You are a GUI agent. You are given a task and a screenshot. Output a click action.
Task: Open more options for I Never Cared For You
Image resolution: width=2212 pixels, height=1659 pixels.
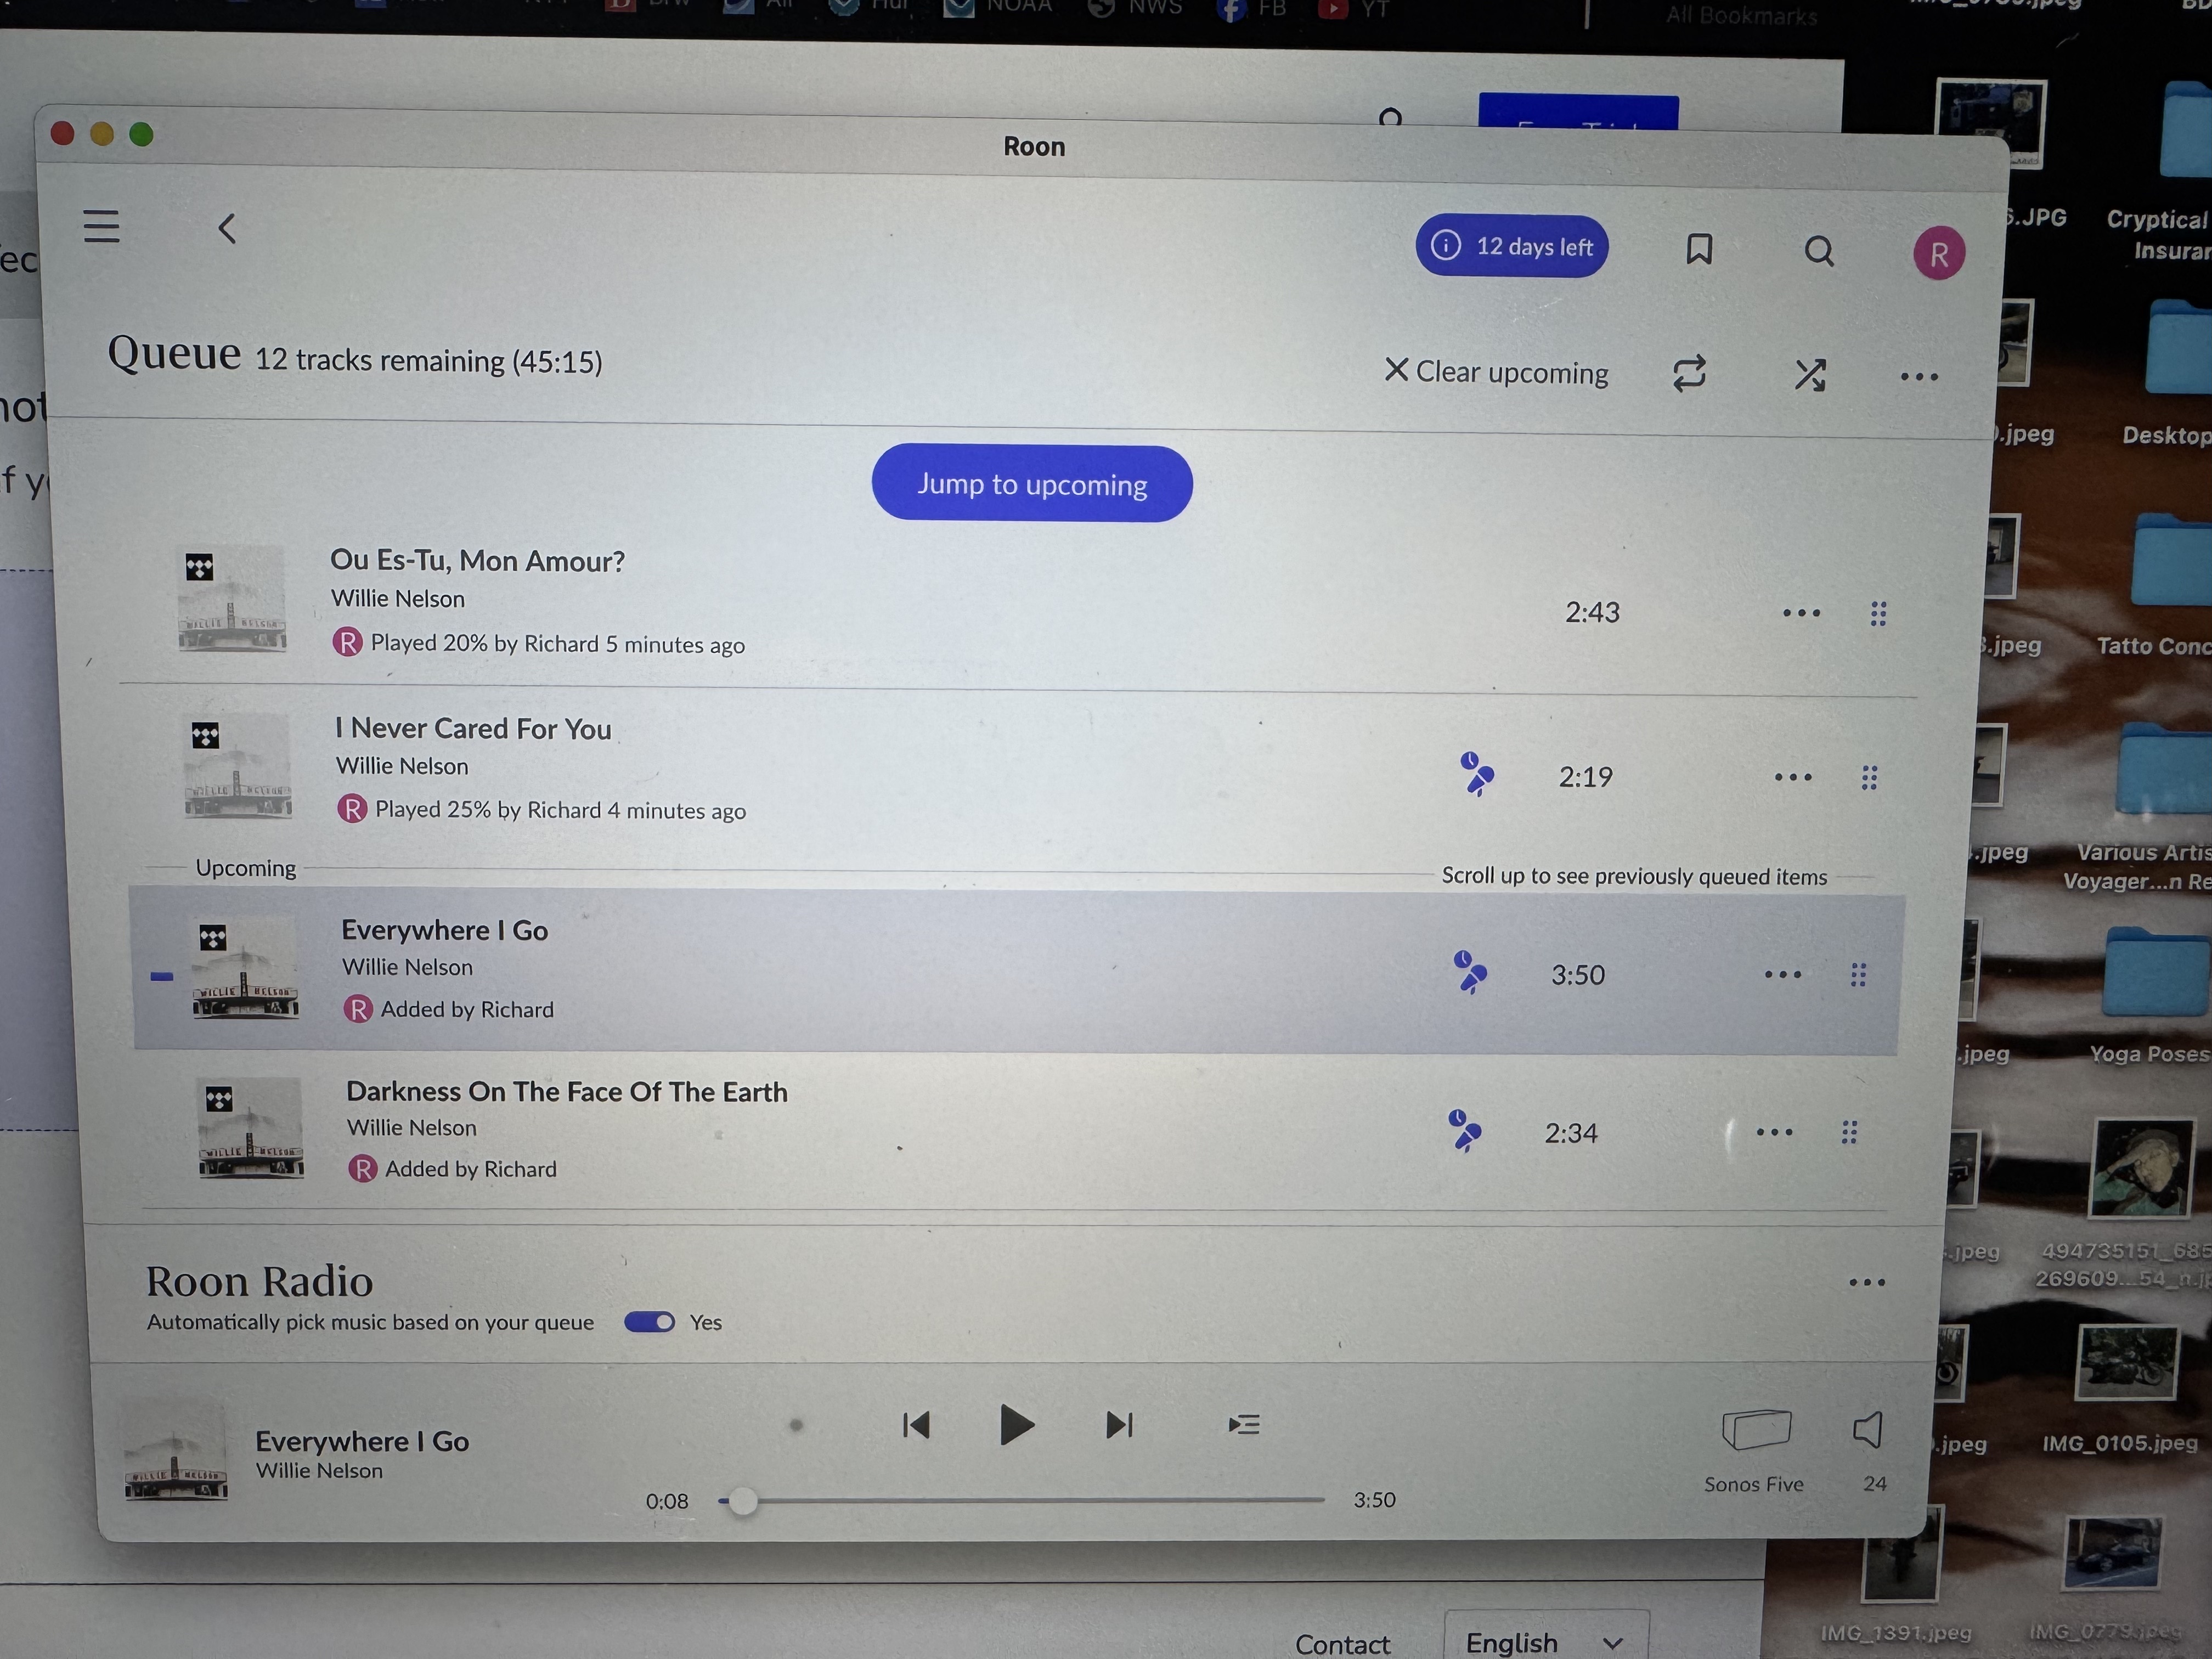click(x=1792, y=777)
